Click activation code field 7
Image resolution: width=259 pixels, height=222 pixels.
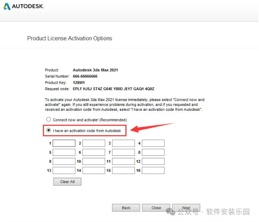pyautogui.click(x=123, y=153)
